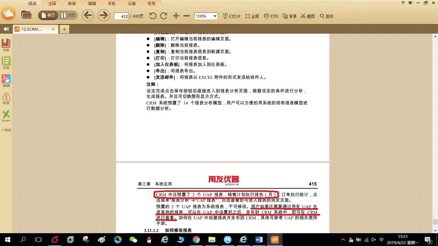Click the page number field showing 422
The width and height of the screenshot is (438, 246).
tap(121, 16)
